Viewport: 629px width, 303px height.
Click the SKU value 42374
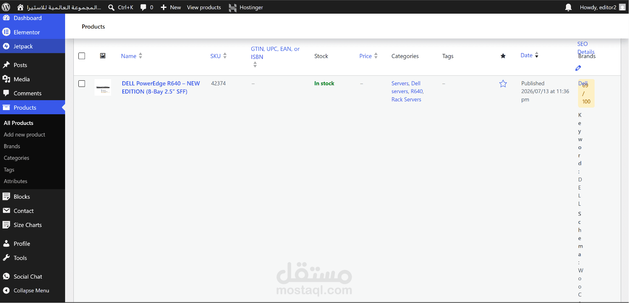pyautogui.click(x=219, y=83)
